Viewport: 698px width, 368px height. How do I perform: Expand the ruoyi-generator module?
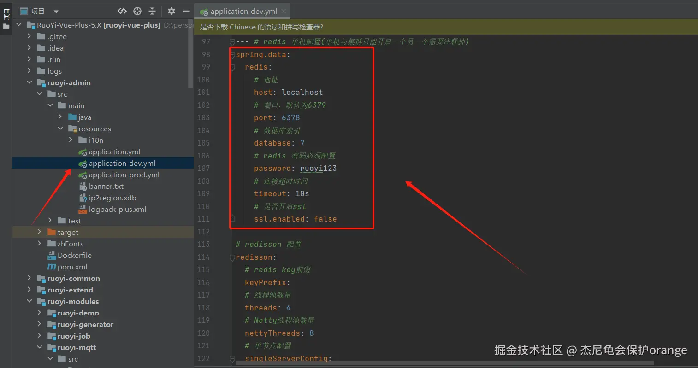pyautogui.click(x=39, y=324)
